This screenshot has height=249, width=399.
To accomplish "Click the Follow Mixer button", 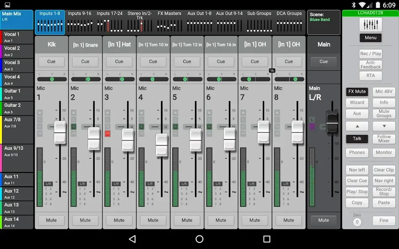I will 384,139.
